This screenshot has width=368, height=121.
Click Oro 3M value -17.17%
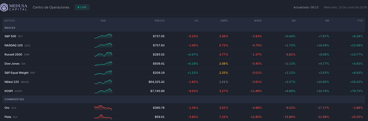324,108
